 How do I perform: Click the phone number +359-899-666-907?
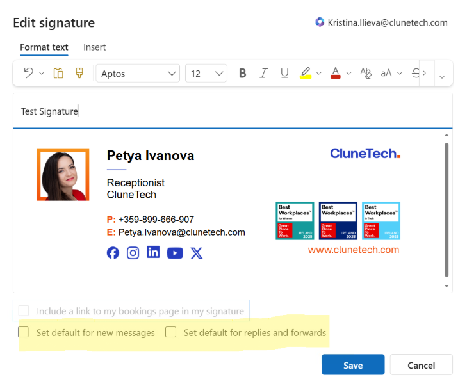coord(156,220)
